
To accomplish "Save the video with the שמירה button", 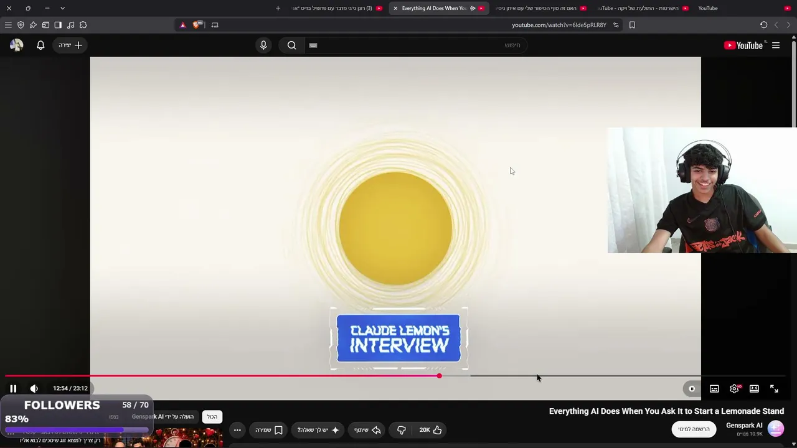I will point(268,430).
